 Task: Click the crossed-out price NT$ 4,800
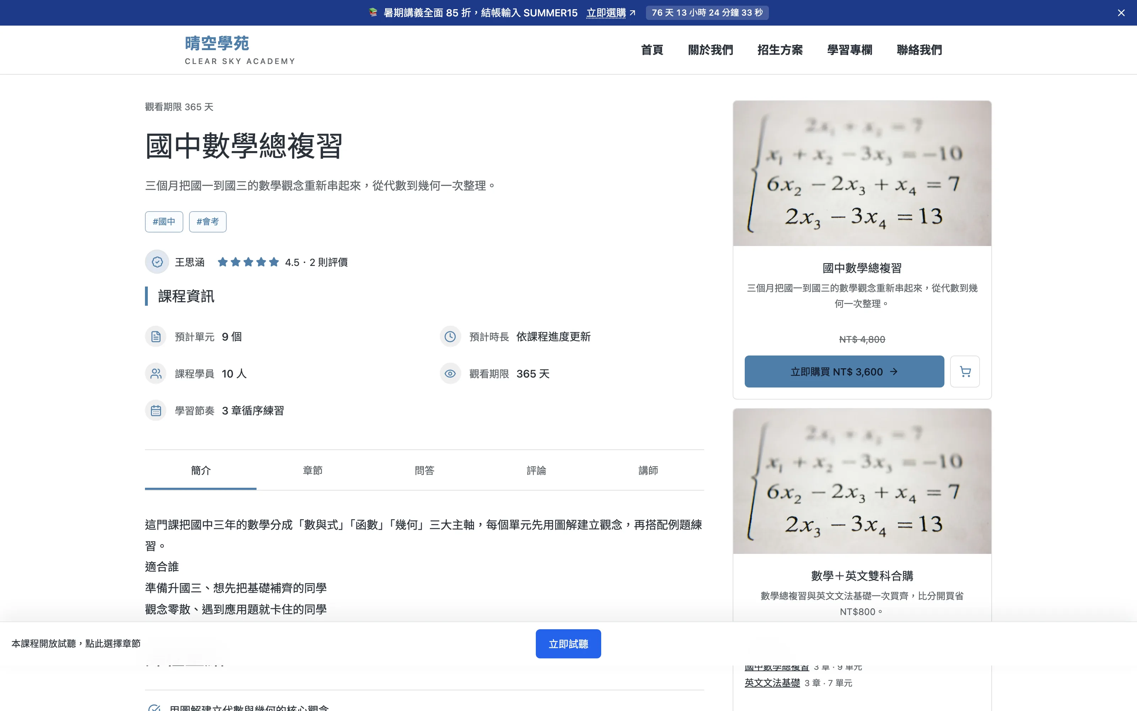(x=862, y=340)
